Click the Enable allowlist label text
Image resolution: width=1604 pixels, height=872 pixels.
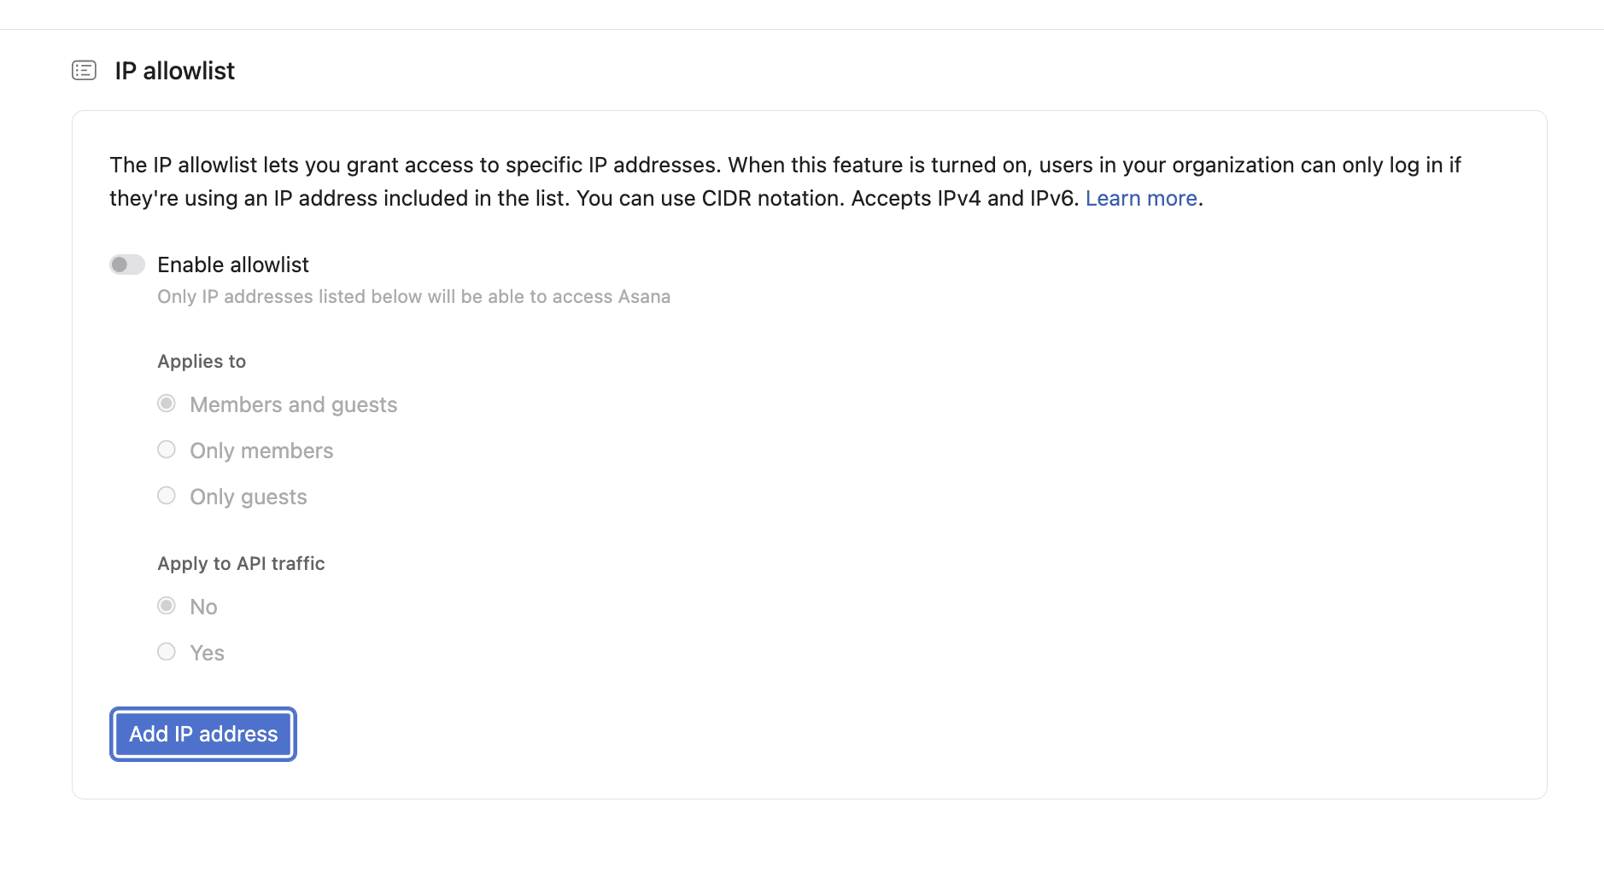tap(233, 265)
